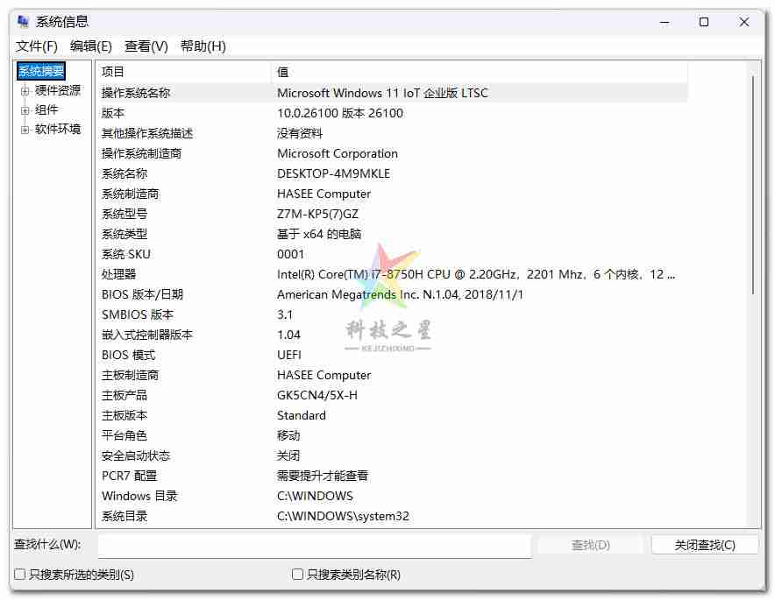Click the 值 column header
Viewport: 775px width, 600px height.
[479, 72]
